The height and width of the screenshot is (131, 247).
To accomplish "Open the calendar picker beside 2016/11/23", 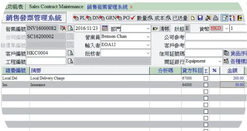I will coord(105,29).
